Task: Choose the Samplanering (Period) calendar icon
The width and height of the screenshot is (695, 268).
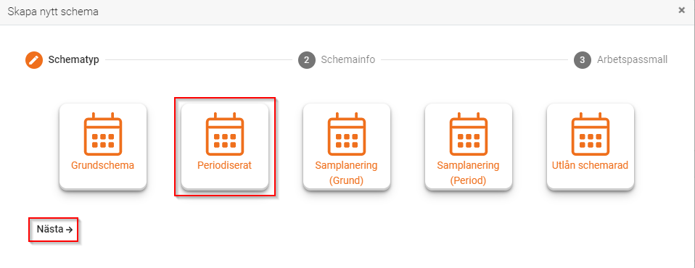Action: (469, 133)
